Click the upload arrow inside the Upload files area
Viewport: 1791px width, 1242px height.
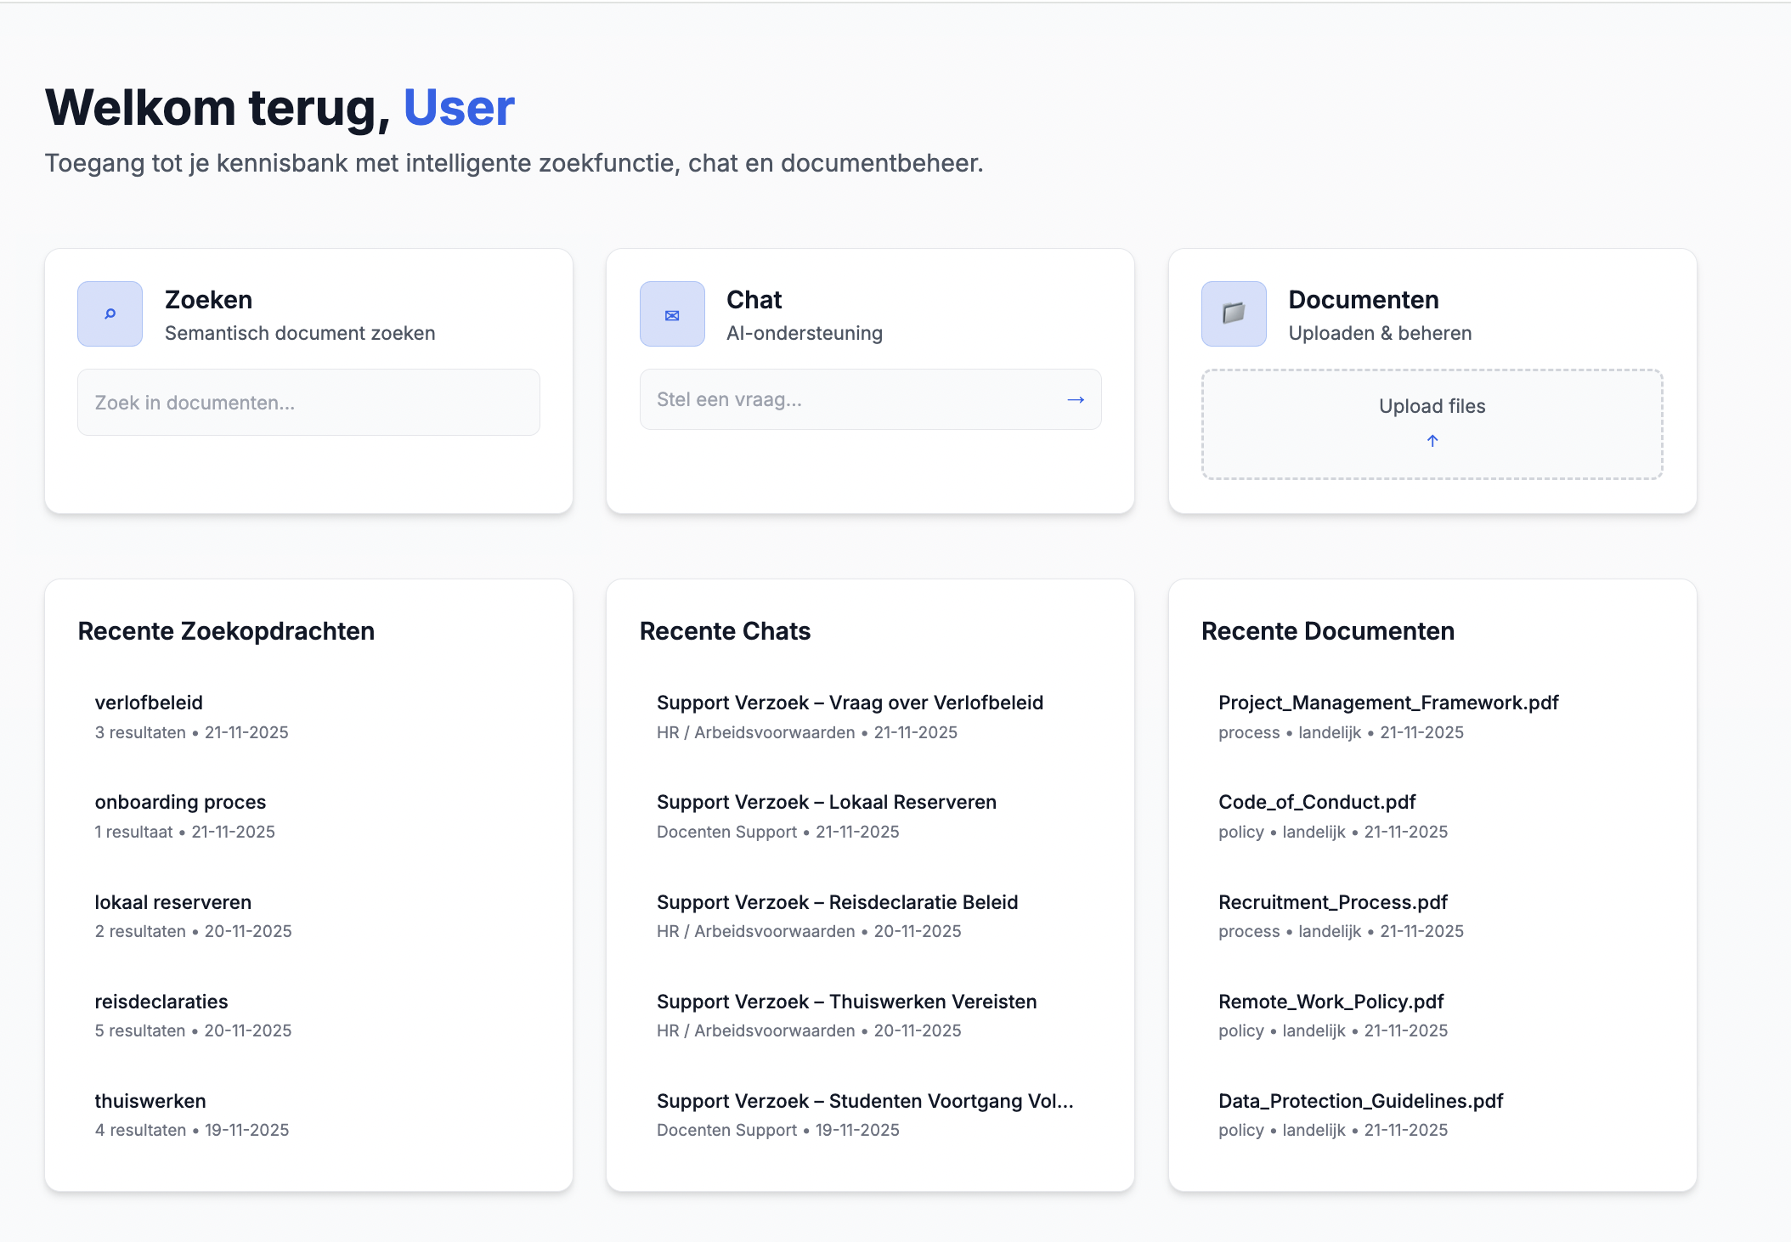(x=1432, y=441)
